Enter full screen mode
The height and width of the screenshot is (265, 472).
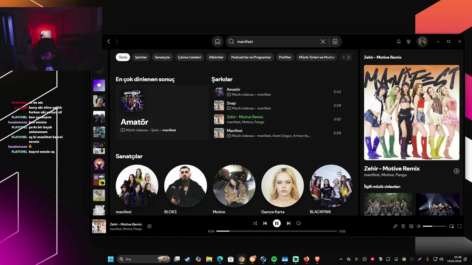tap(459, 226)
